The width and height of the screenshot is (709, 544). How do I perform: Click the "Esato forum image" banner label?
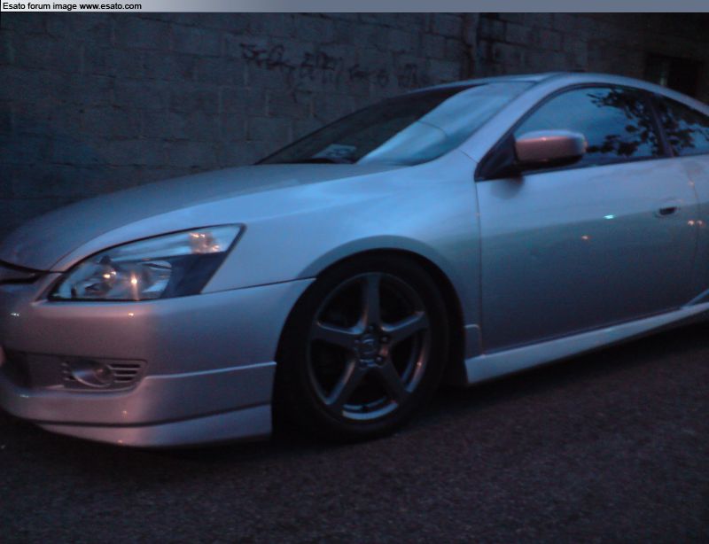[x=39, y=6]
